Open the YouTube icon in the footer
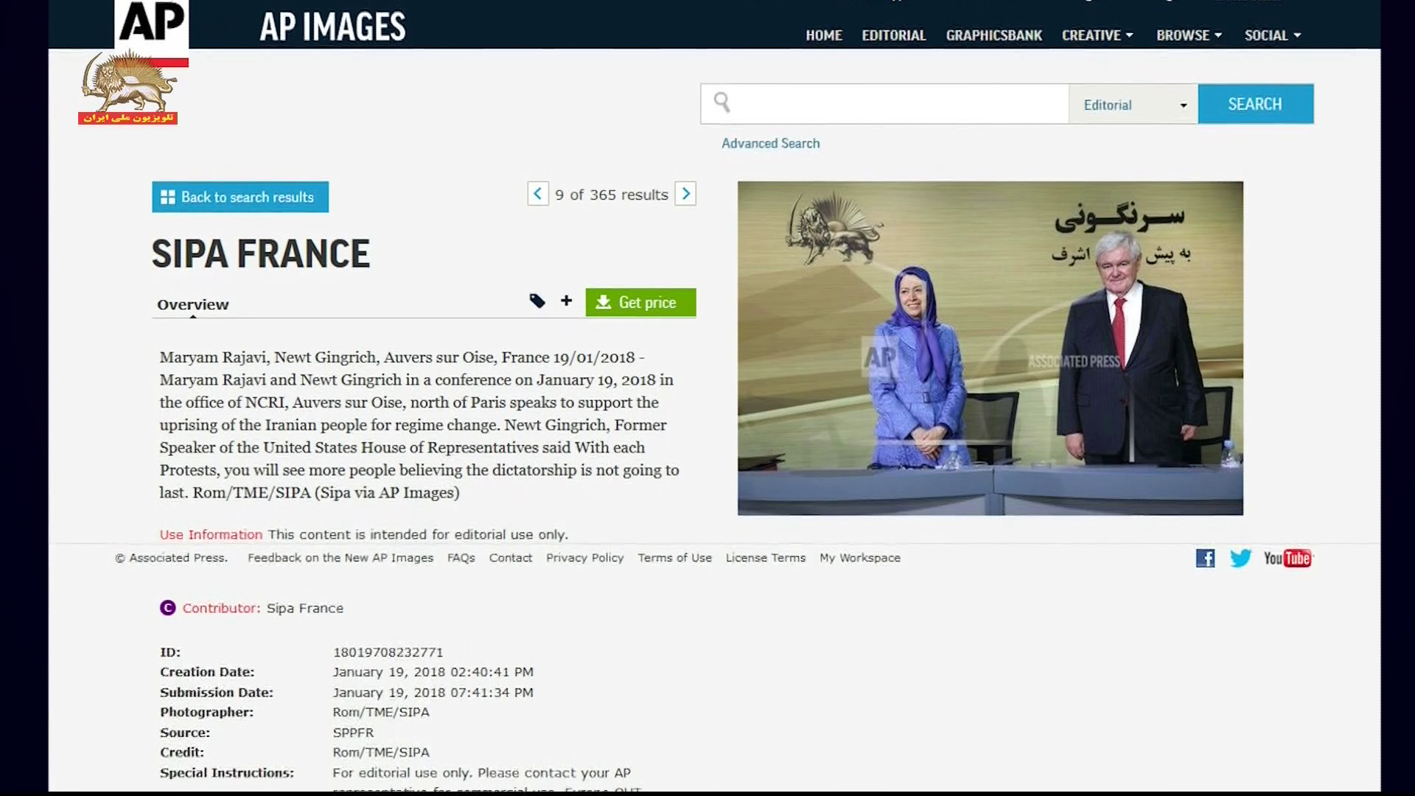 tap(1288, 558)
